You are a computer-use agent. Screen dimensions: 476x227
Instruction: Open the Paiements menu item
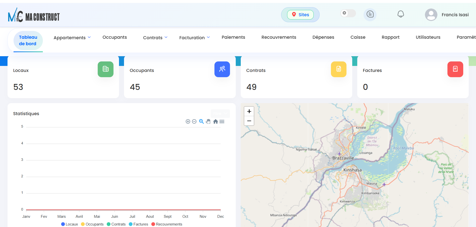pyautogui.click(x=233, y=37)
